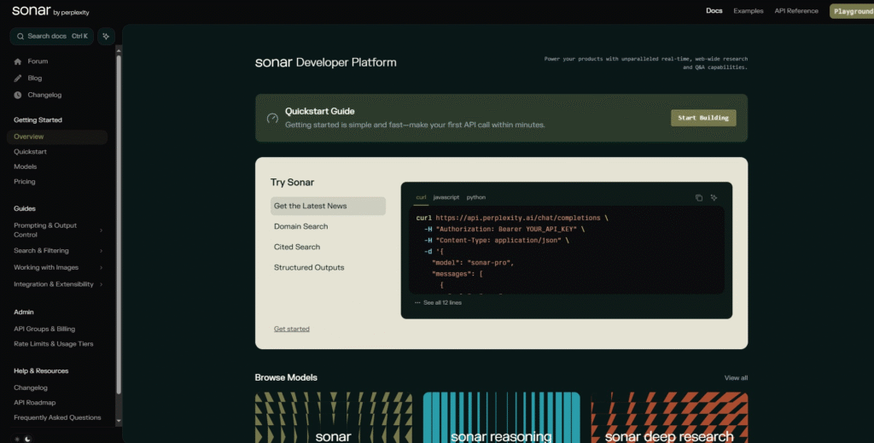The height and width of the screenshot is (443, 874).
Task: Open the sonar reasoning model card
Action: click(x=501, y=418)
